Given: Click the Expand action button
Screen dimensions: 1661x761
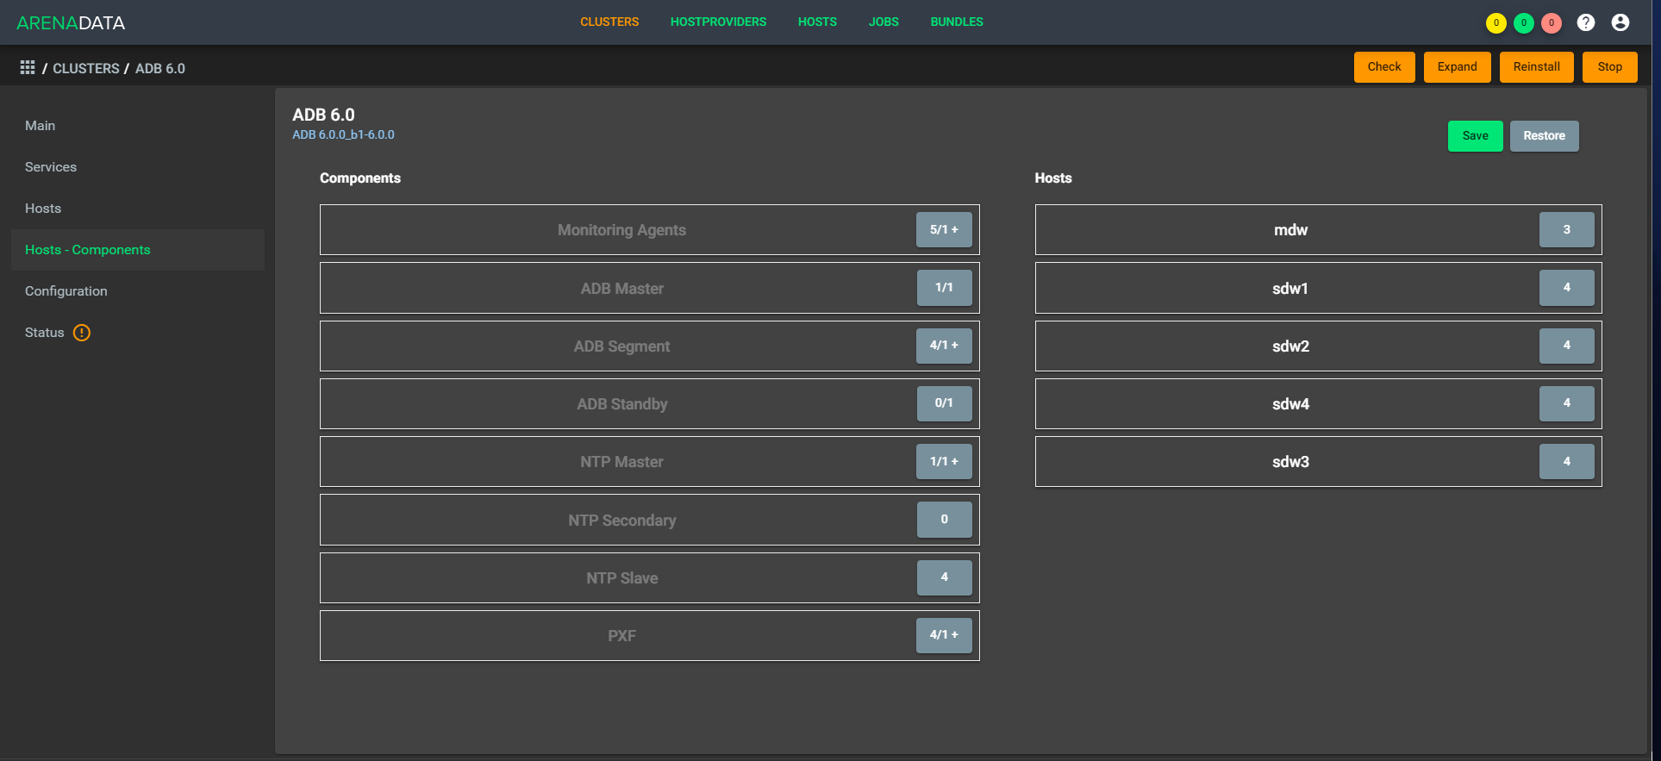Looking at the screenshot, I should (x=1458, y=67).
